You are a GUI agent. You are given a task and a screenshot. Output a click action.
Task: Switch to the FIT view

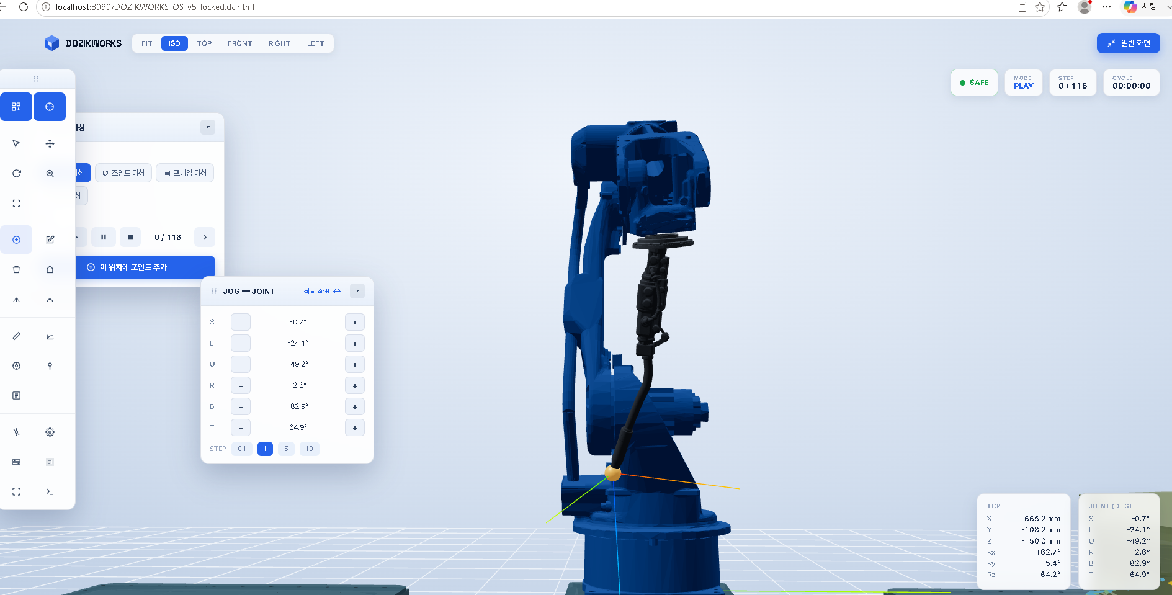coord(146,43)
